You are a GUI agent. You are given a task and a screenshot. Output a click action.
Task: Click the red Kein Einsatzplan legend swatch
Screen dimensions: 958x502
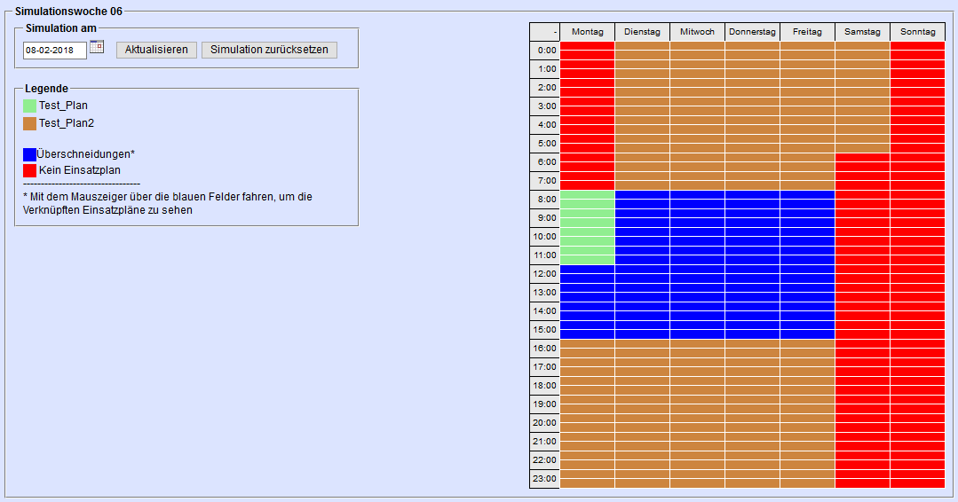point(30,170)
